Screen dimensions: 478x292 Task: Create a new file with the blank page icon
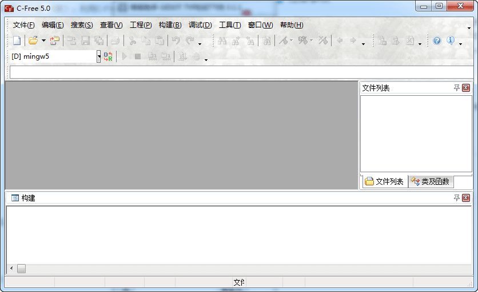pyautogui.click(x=17, y=40)
